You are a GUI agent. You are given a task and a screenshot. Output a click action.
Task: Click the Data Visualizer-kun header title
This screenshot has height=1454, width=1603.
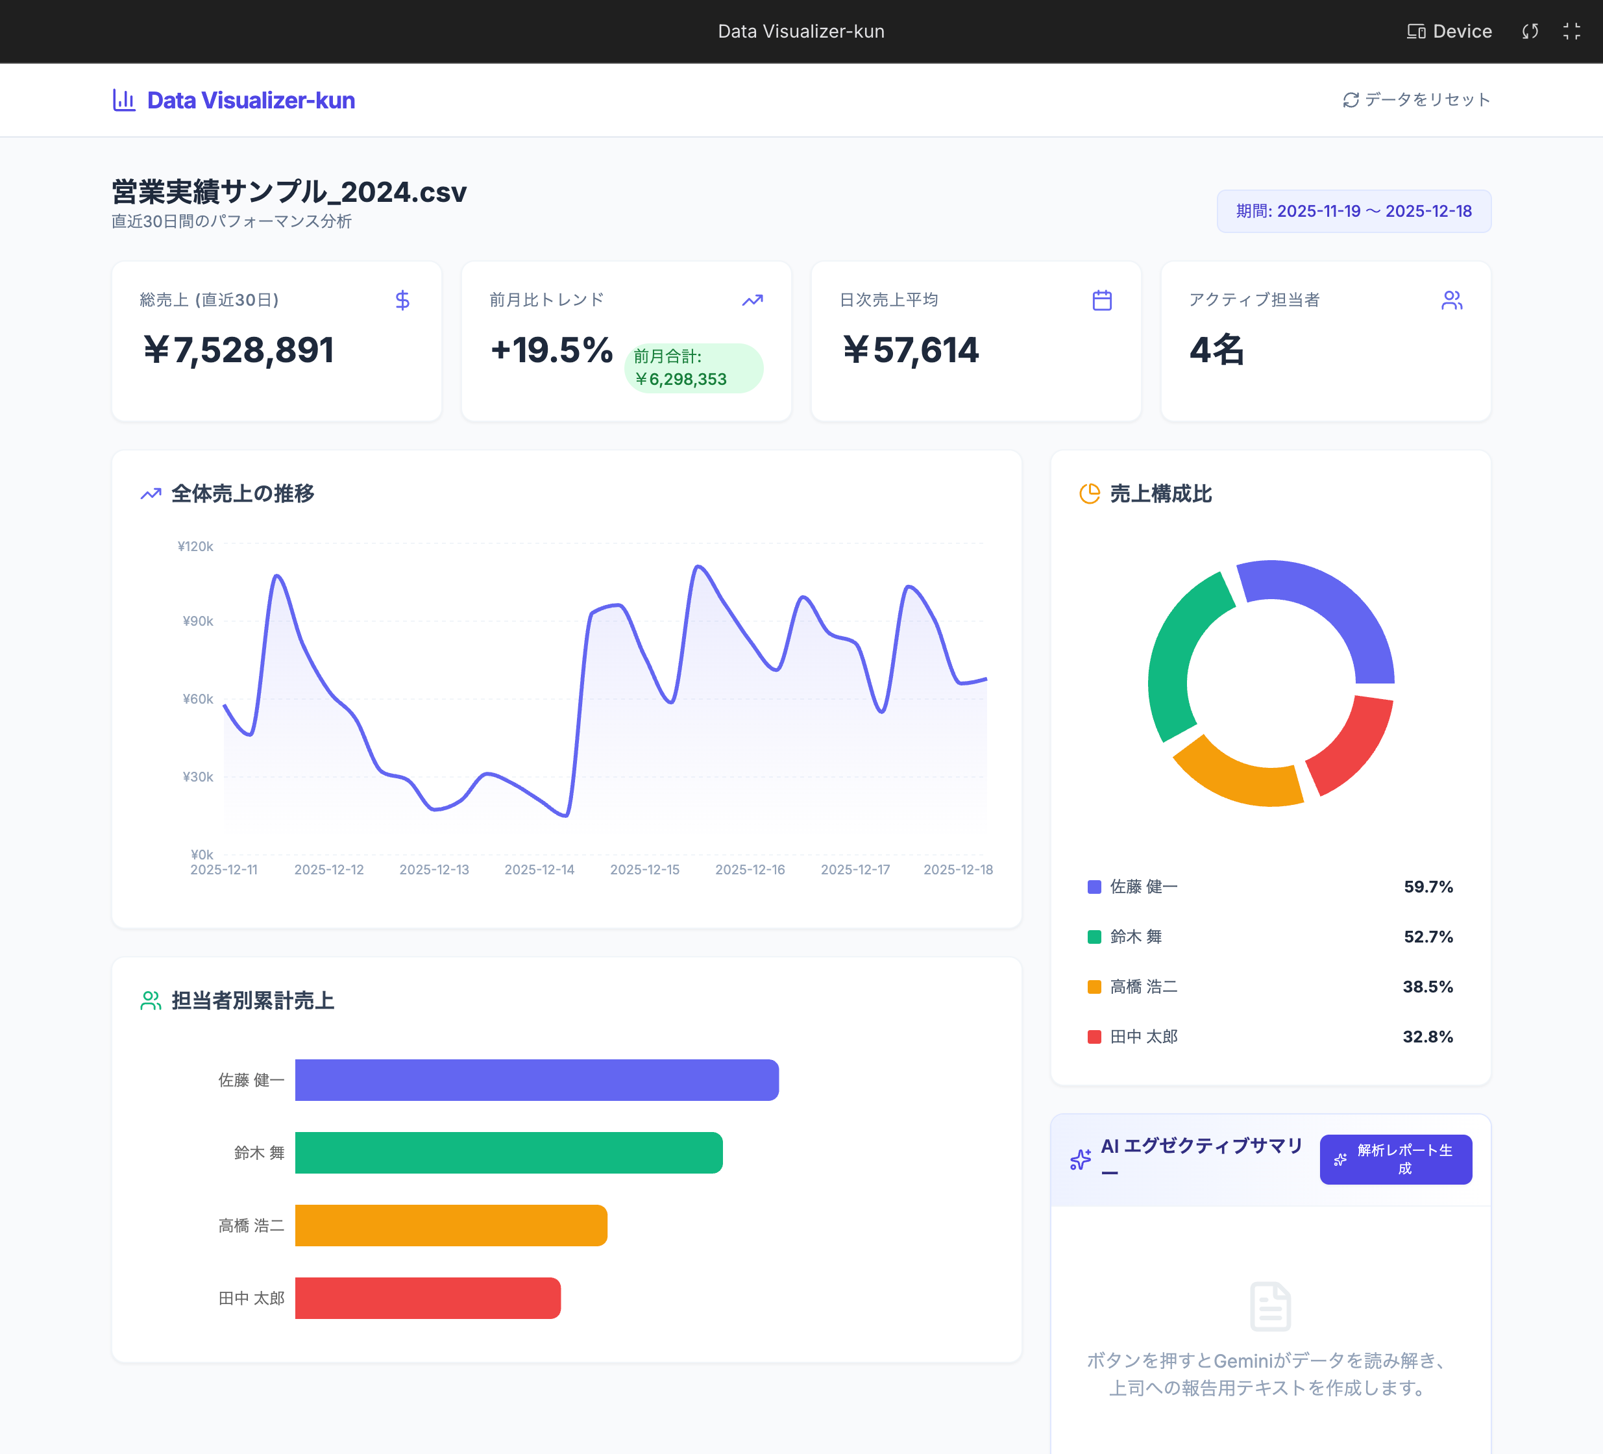click(x=251, y=100)
